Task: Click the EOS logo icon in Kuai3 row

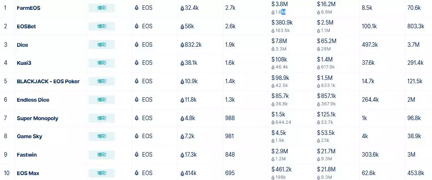Action: [137, 63]
